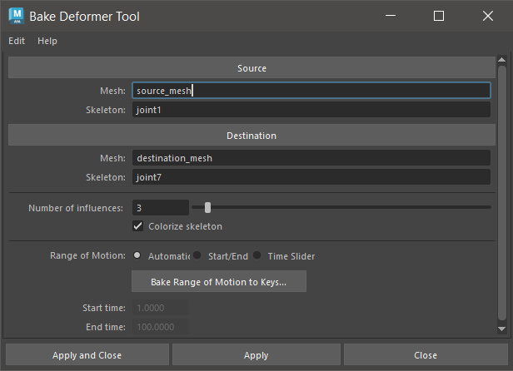Click the Number of influences slider handle

pyautogui.click(x=207, y=208)
